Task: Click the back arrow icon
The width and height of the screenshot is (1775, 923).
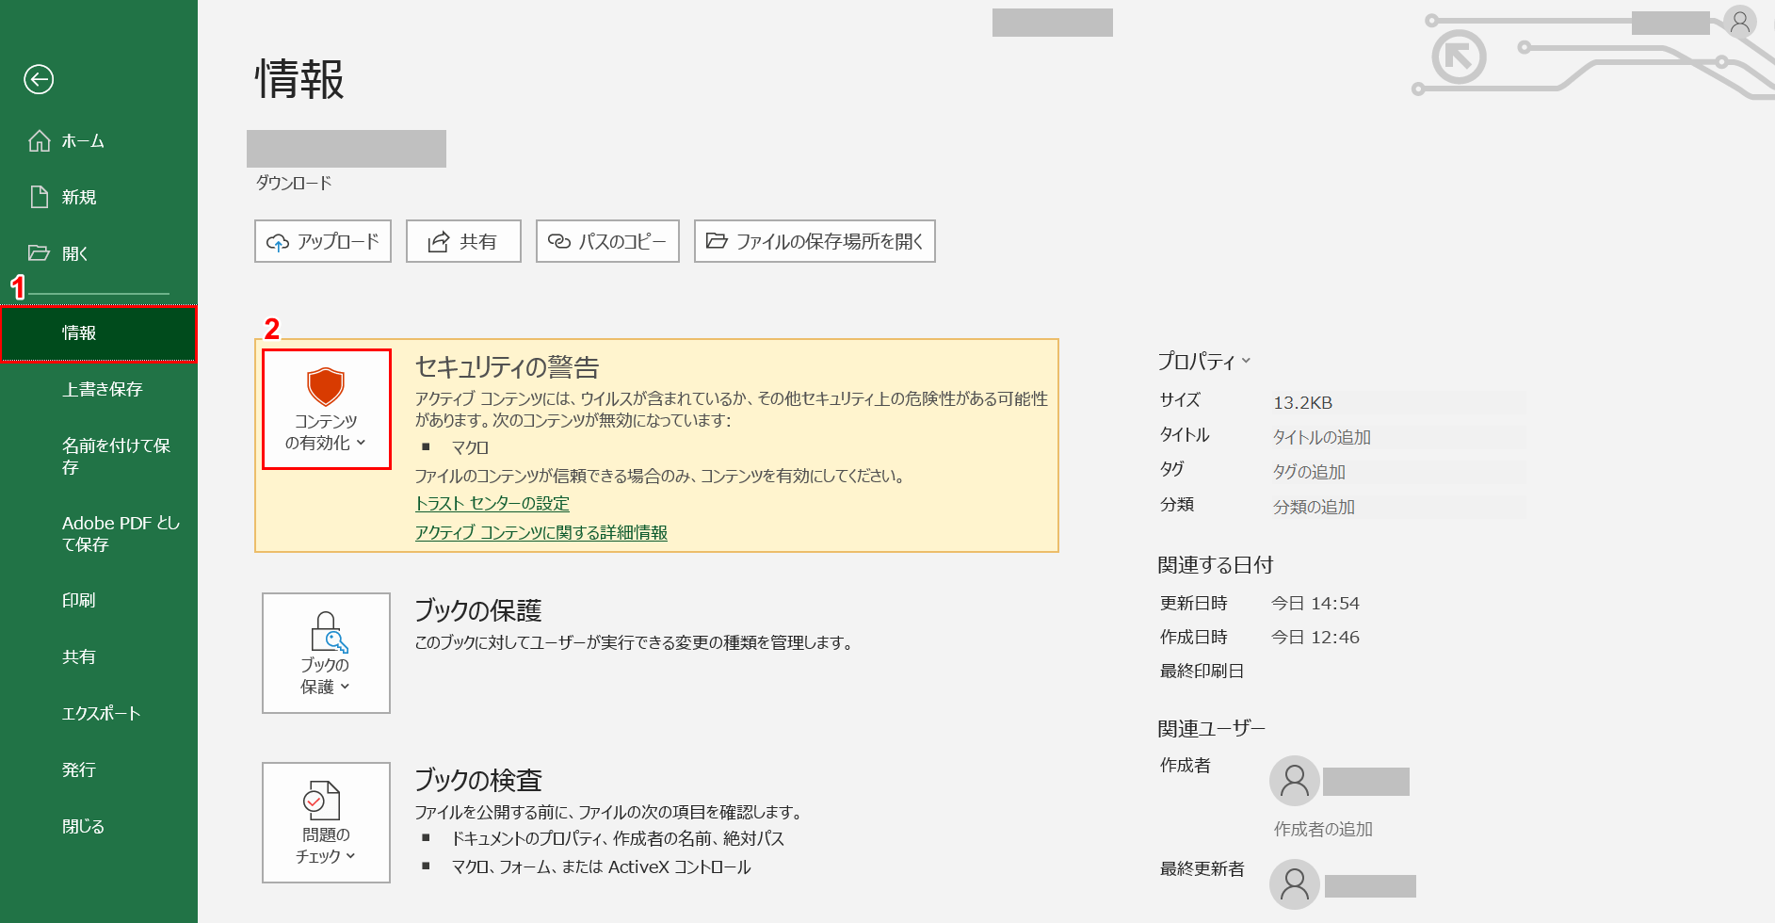Action: [x=39, y=81]
